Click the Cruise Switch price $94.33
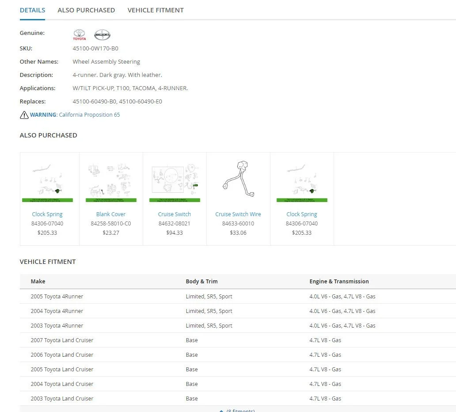 175,233
